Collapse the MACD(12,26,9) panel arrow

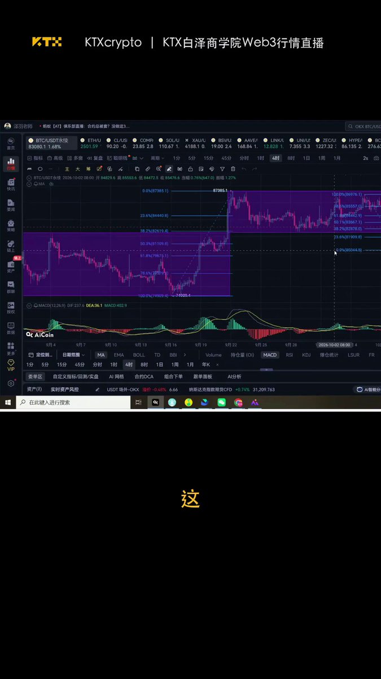pyautogui.click(x=29, y=306)
